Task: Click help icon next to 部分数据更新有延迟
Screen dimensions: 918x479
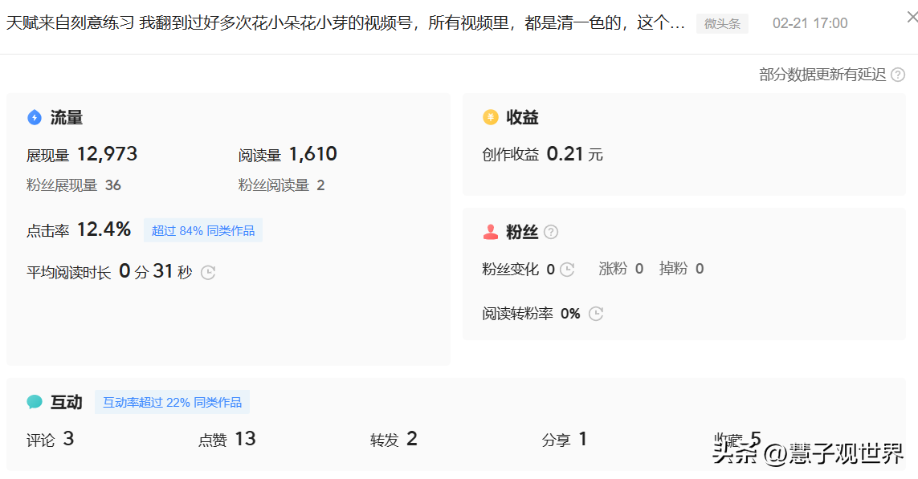Action: click(898, 75)
